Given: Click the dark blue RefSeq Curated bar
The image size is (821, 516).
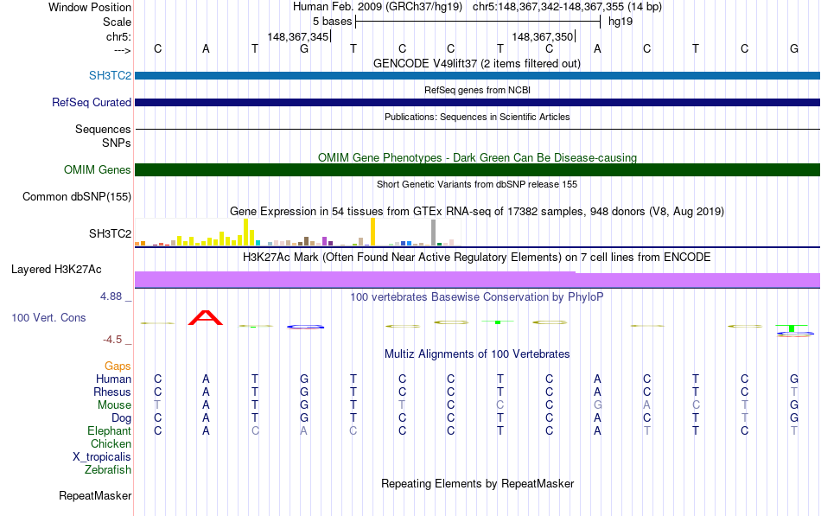Looking at the screenshot, I should pos(478,102).
